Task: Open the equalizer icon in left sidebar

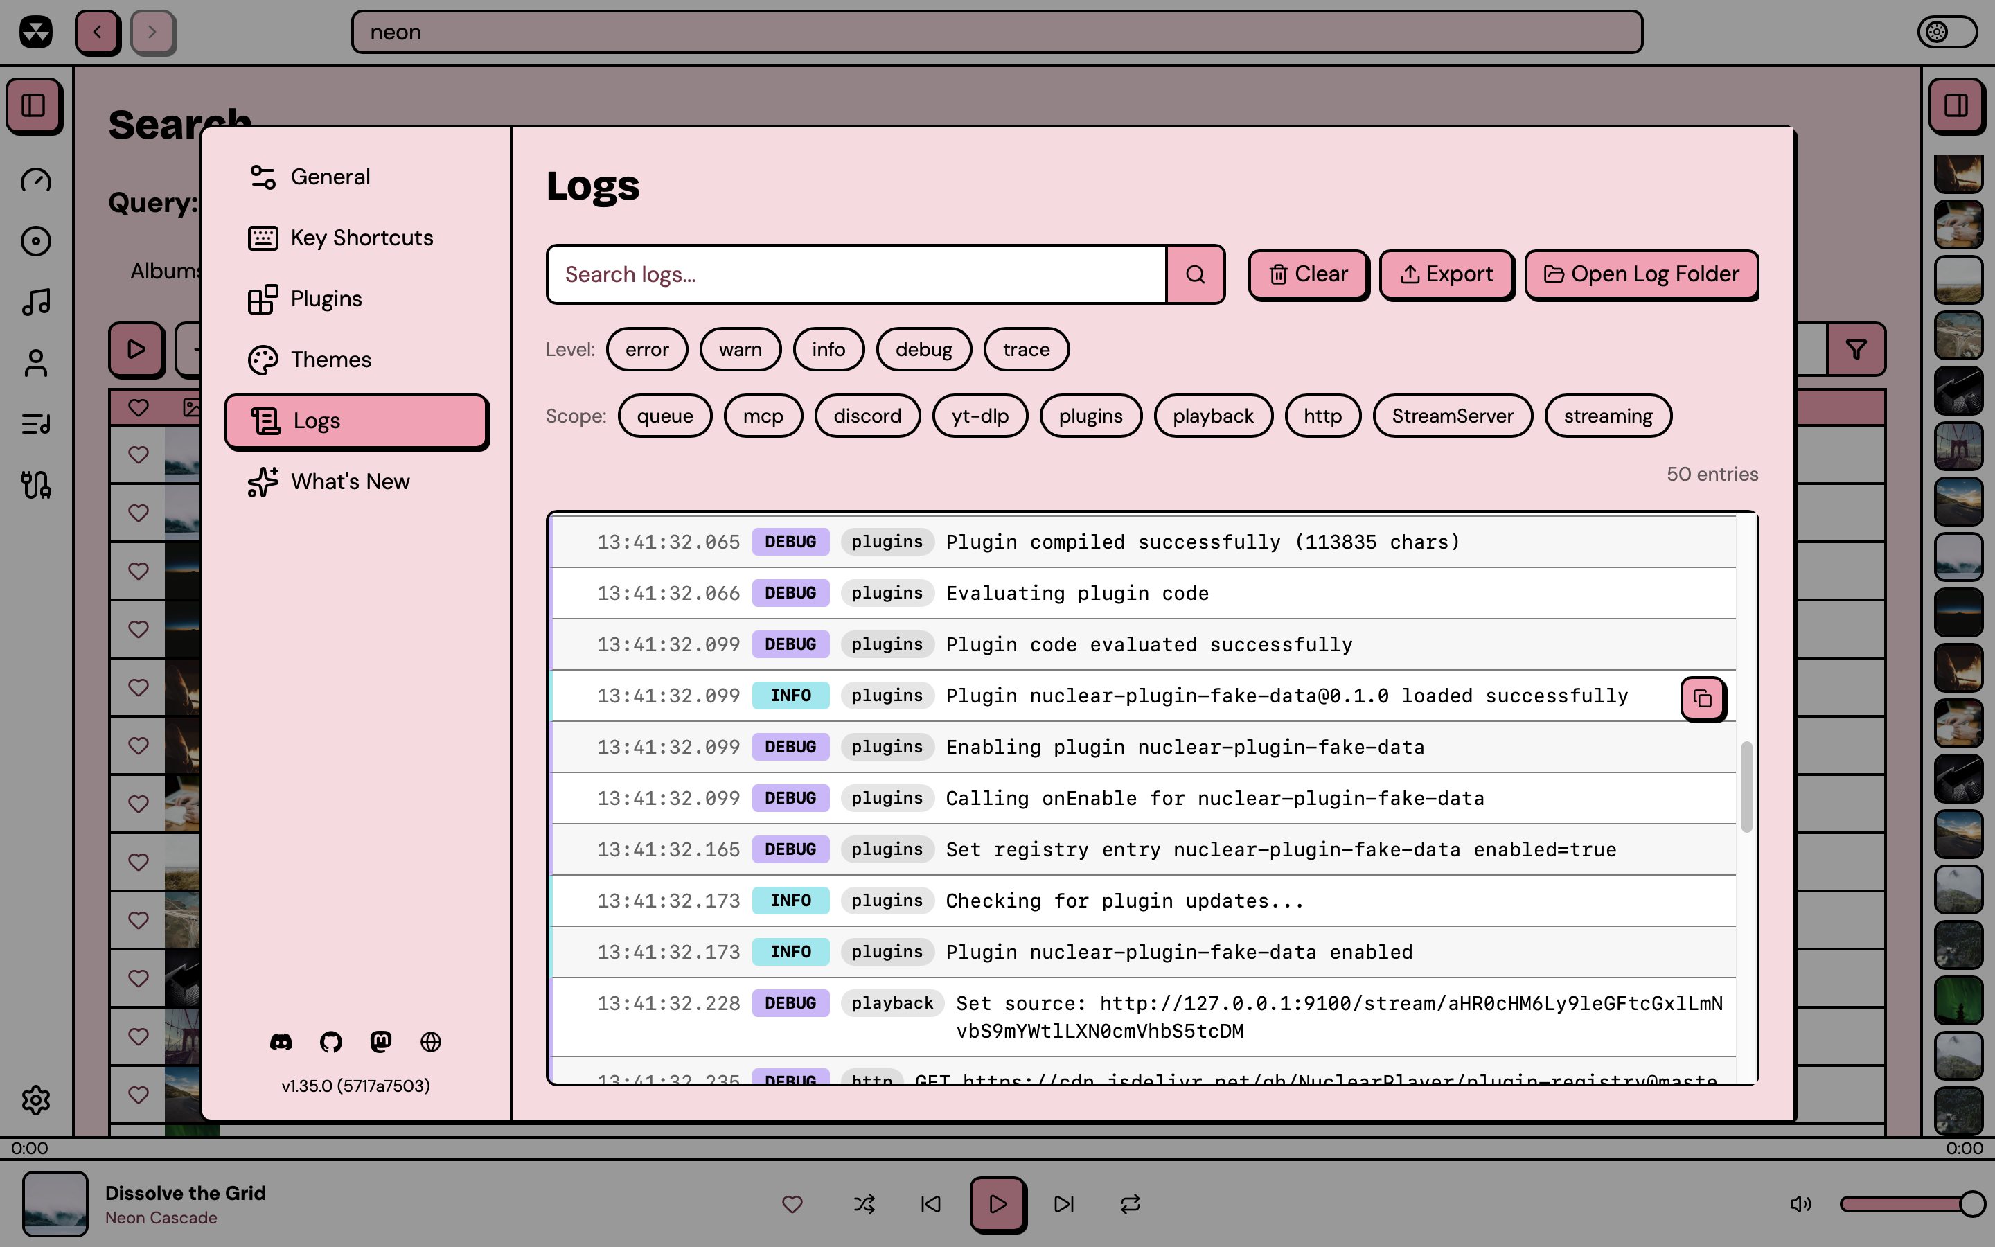Action: pos(35,485)
